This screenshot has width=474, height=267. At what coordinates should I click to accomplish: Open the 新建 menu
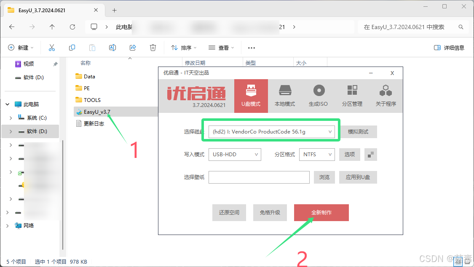(21, 48)
